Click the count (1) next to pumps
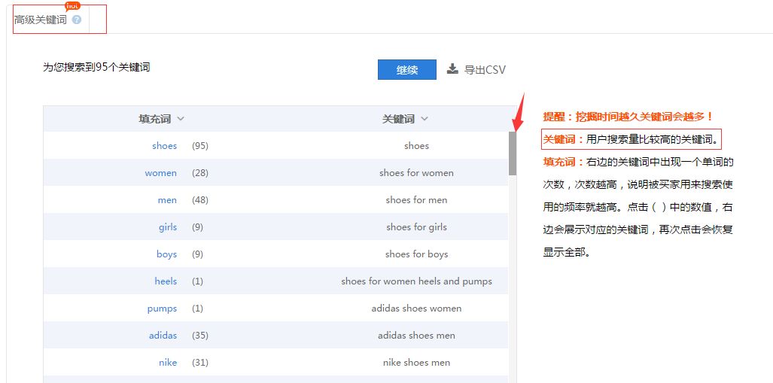The image size is (773, 383). coord(198,309)
